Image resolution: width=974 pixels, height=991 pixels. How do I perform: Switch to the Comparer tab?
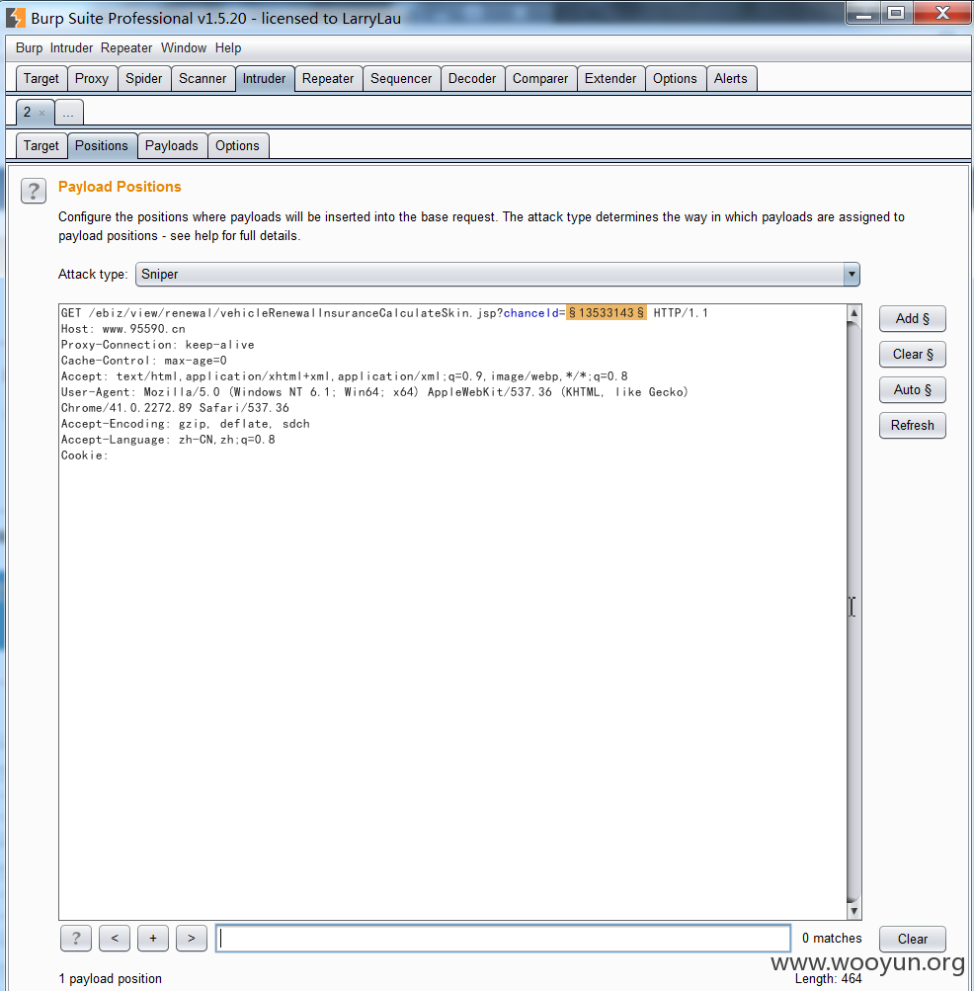(x=540, y=78)
